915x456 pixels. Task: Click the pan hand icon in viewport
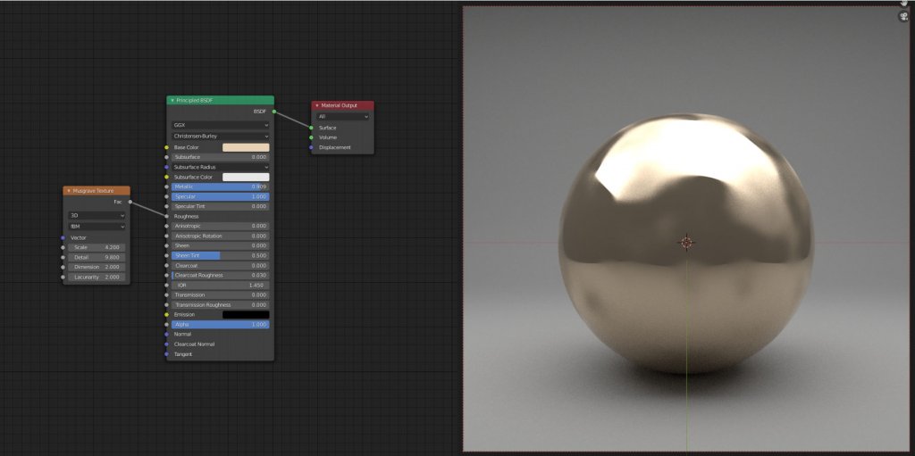pos(904,3)
